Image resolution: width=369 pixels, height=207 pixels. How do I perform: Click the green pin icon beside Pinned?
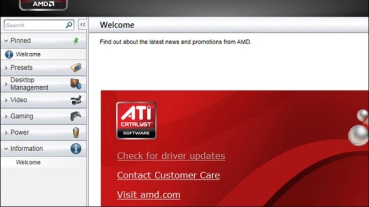(x=76, y=40)
